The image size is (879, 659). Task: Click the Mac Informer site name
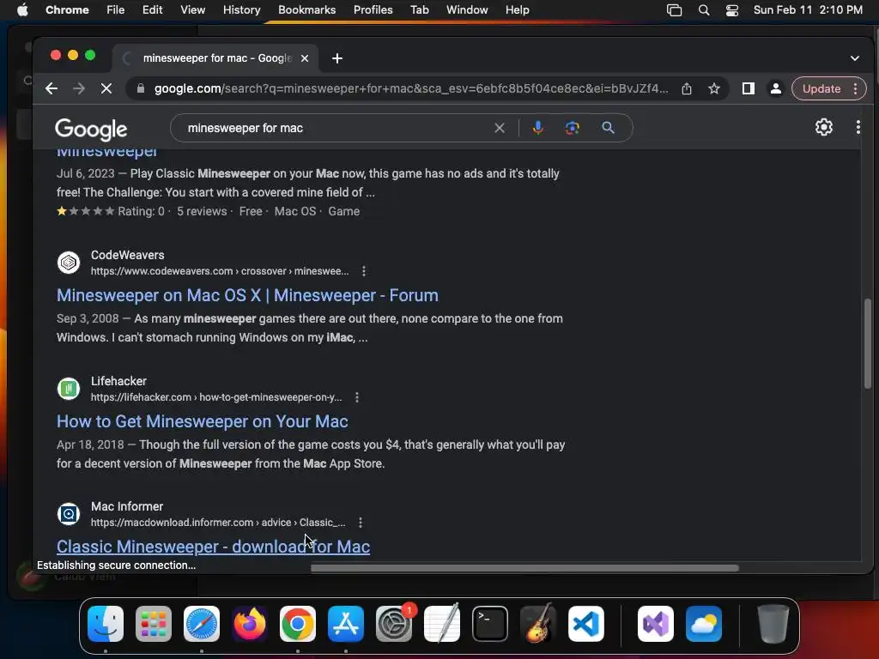pyautogui.click(x=127, y=506)
